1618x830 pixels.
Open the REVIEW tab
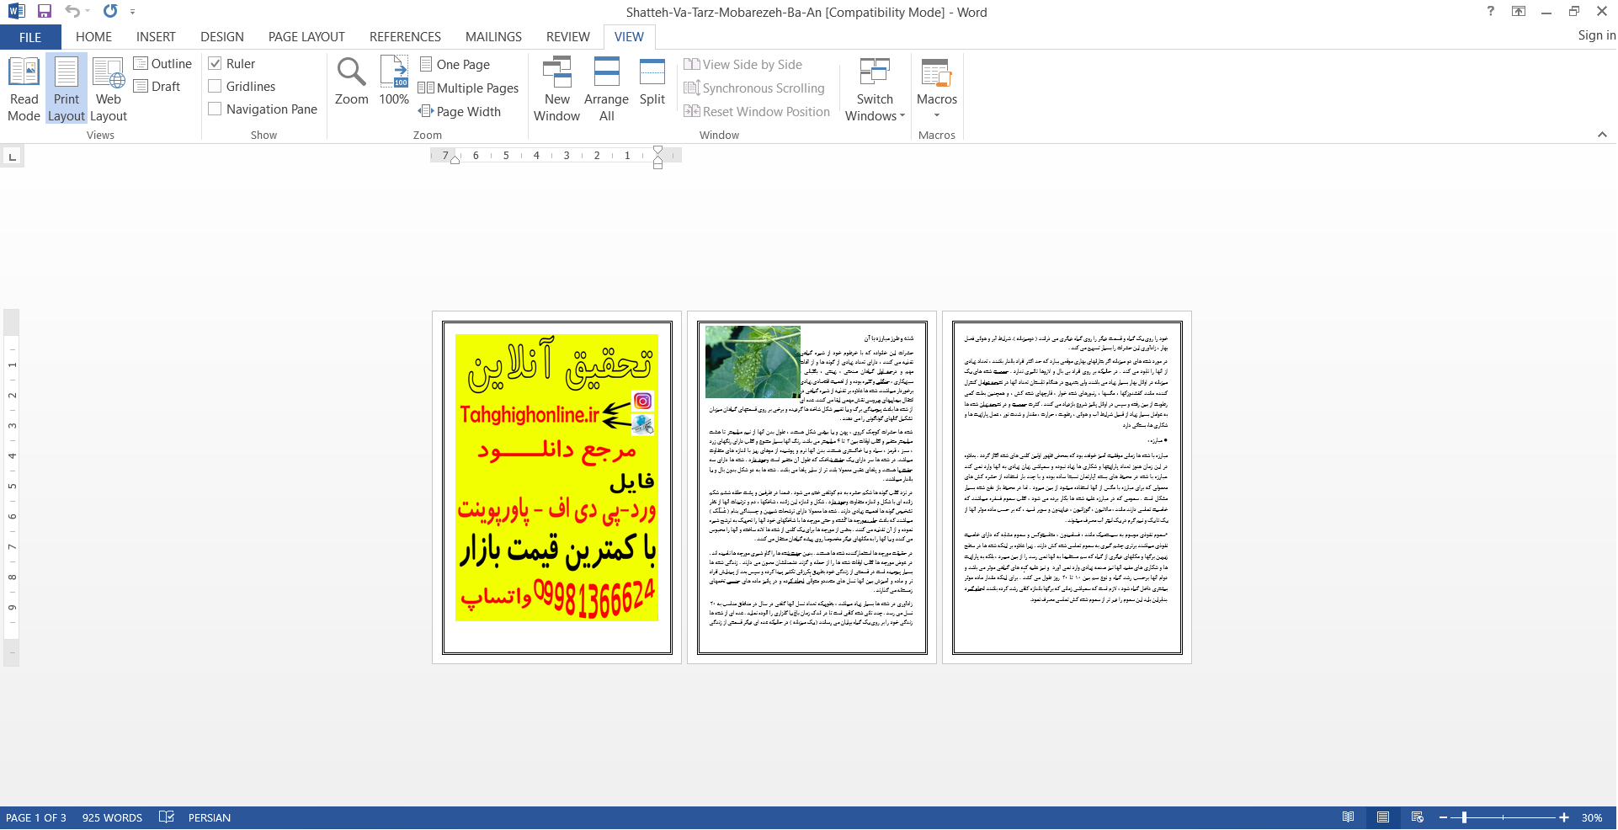[x=567, y=37]
